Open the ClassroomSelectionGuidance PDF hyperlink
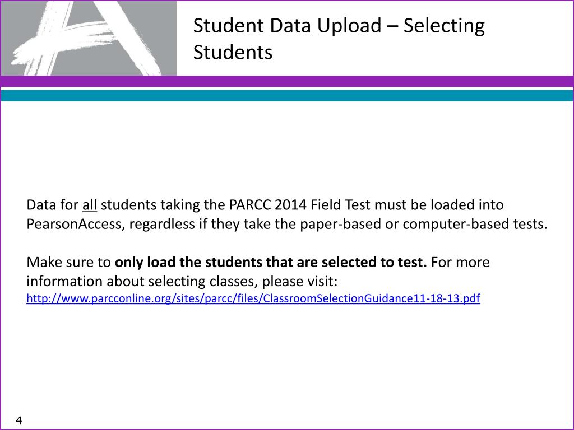This screenshot has width=574, height=430. click(x=253, y=298)
